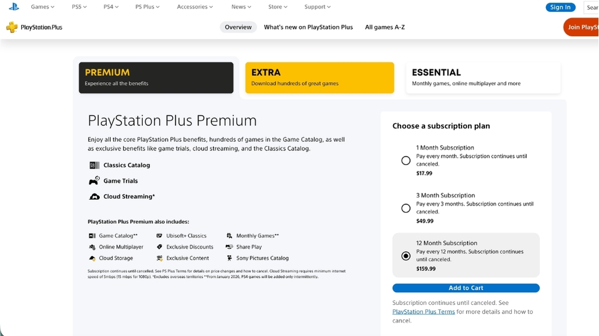Click the Sign In button
The height and width of the screenshot is (336, 599).
coord(560,7)
